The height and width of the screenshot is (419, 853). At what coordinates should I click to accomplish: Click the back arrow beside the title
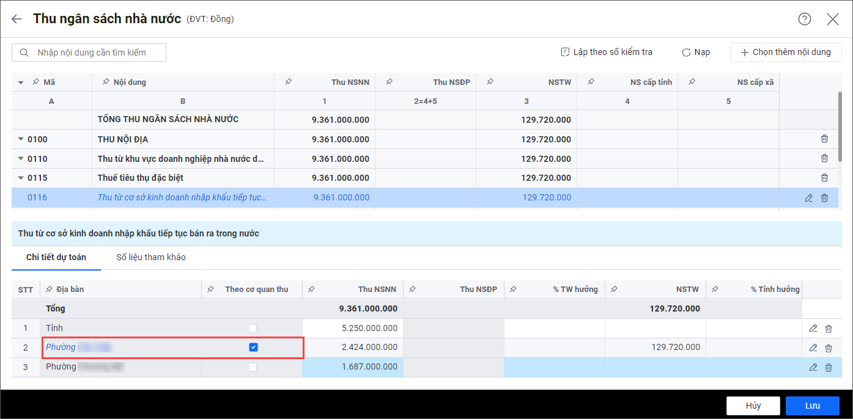coord(17,19)
